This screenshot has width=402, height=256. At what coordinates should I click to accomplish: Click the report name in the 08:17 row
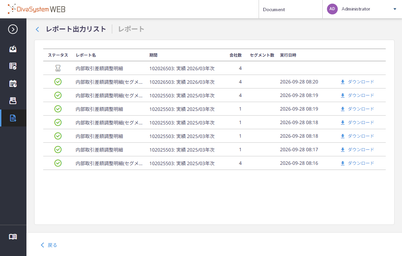pos(99,150)
